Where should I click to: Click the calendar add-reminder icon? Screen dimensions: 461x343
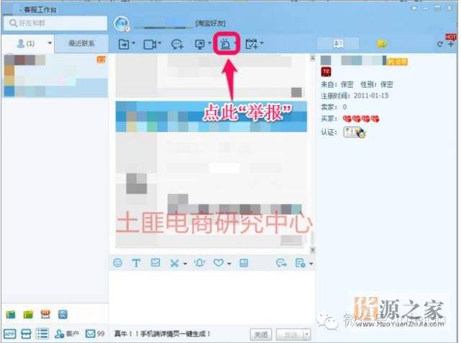pyautogui.click(x=251, y=44)
